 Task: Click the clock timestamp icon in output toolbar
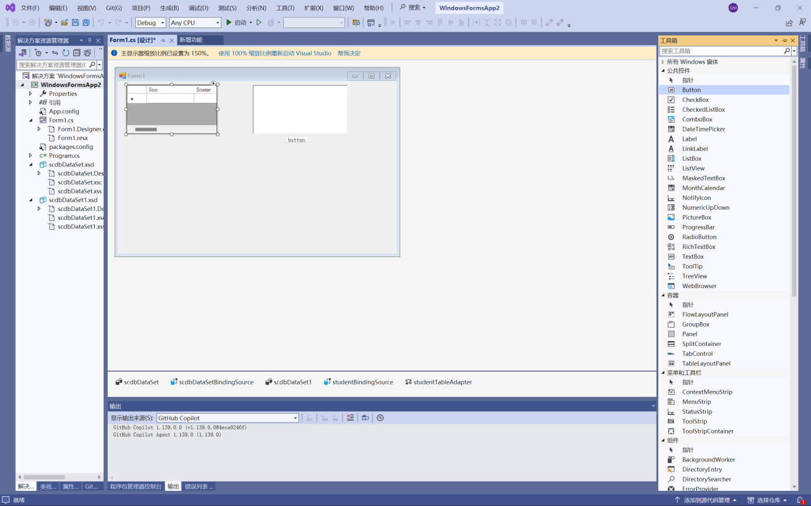click(380, 418)
